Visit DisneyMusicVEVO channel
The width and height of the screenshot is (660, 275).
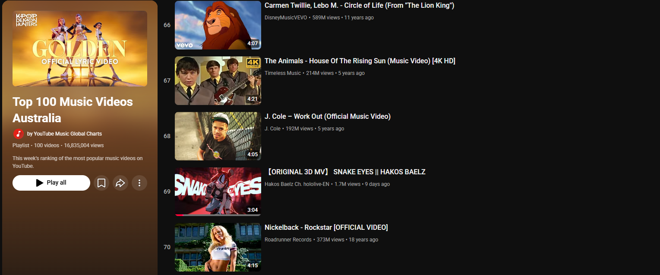pyautogui.click(x=286, y=18)
